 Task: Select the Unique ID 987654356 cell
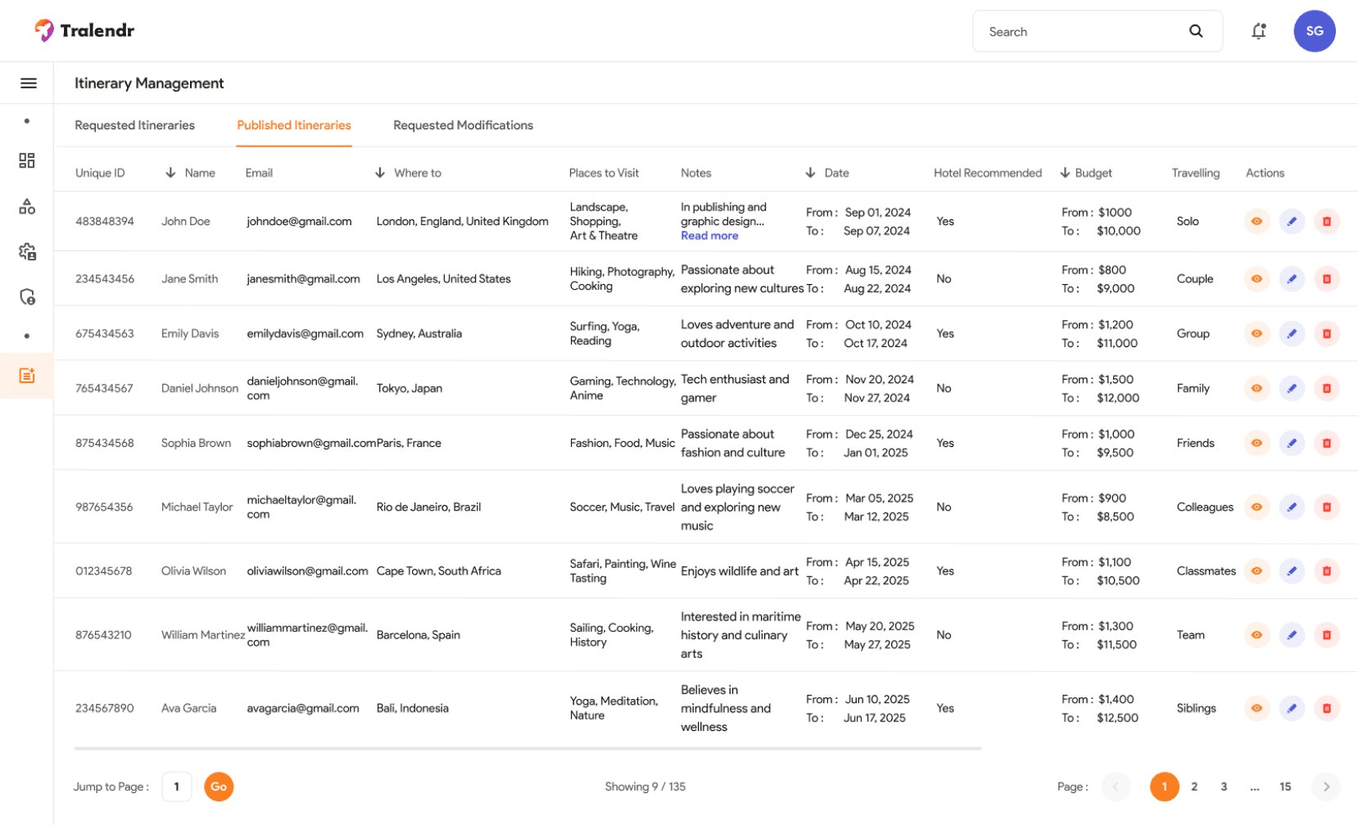[x=104, y=507]
